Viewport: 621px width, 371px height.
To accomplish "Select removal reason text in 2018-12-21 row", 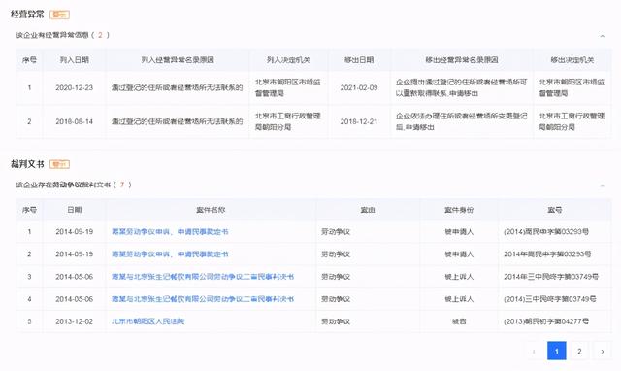I will point(462,121).
